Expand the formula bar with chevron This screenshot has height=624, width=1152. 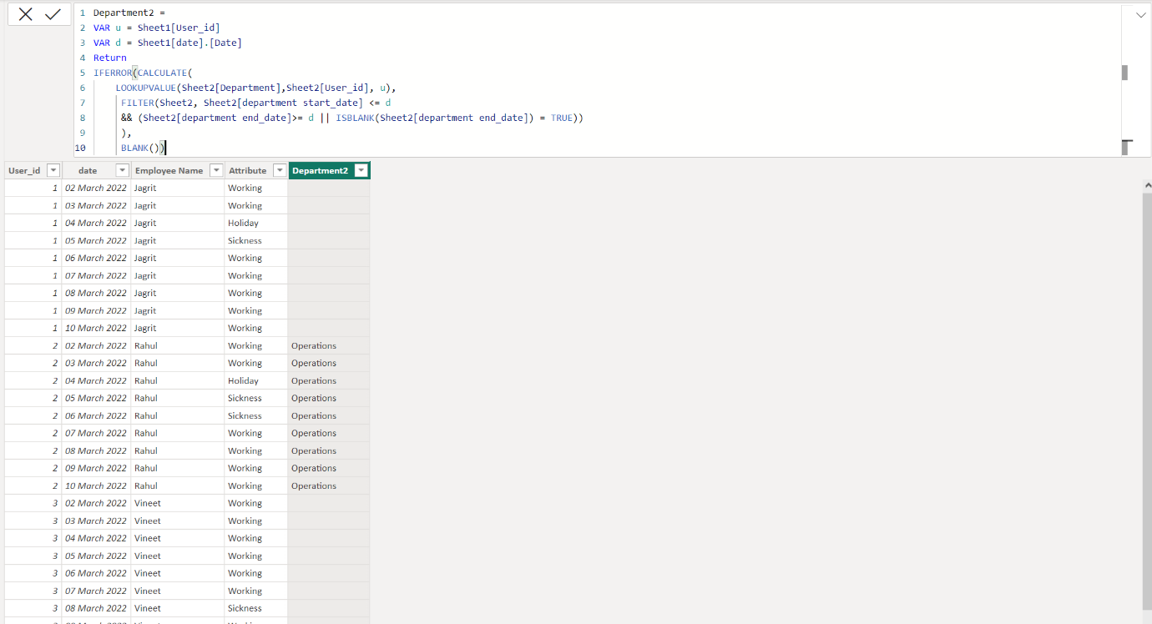[1140, 15]
